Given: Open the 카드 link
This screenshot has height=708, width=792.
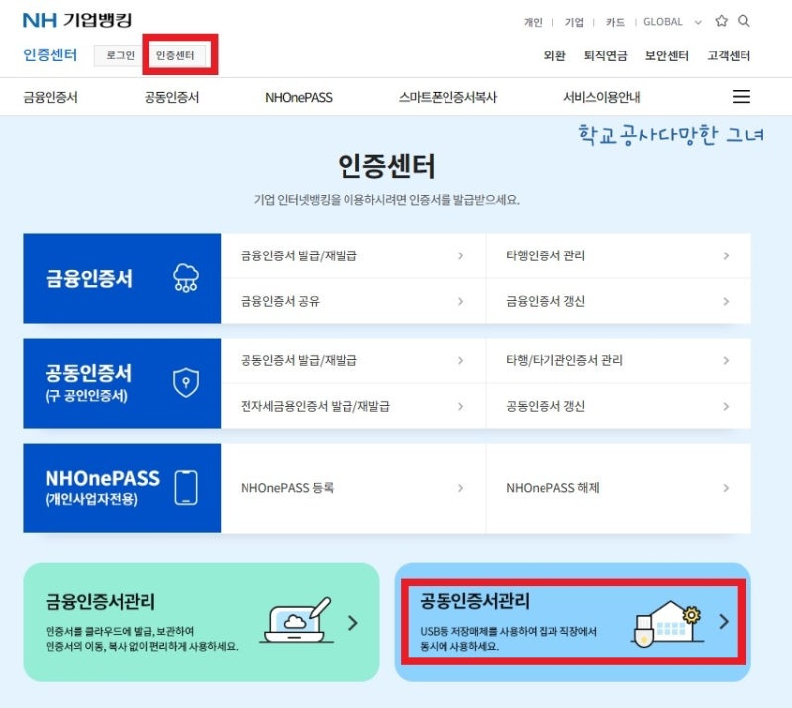Looking at the screenshot, I should point(615,22).
